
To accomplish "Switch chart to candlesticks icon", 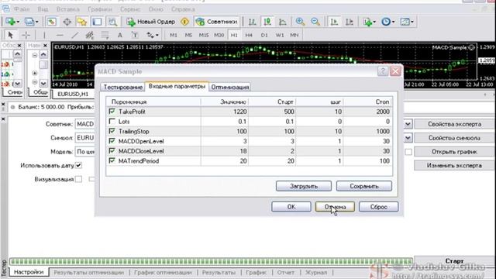I will (x=267, y=22).
